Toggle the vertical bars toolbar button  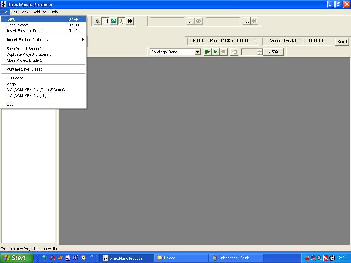(106, 21)
